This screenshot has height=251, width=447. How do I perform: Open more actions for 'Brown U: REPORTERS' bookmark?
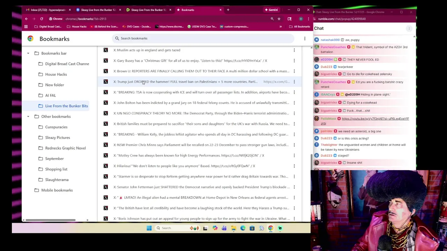[x=294, y=71]
